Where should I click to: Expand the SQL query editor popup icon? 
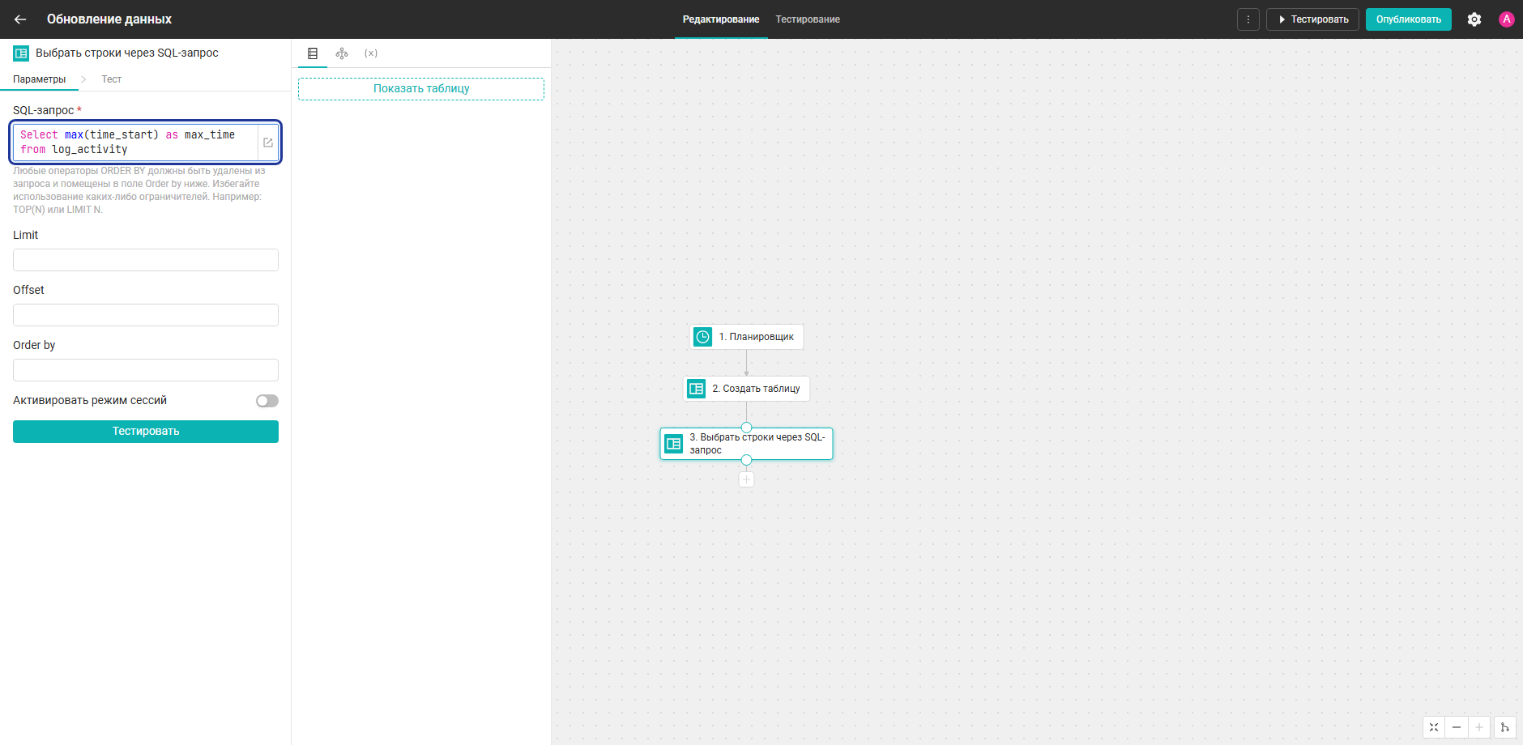(x=268, y=143)
